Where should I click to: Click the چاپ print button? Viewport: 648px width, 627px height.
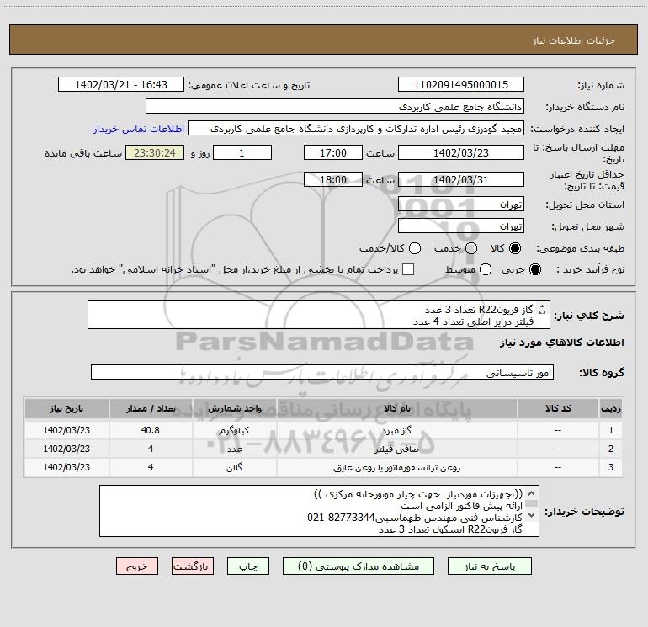[248, 566]
